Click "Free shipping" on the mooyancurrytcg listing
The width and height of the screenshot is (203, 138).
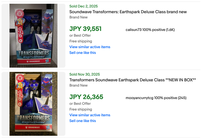point(81,109)
